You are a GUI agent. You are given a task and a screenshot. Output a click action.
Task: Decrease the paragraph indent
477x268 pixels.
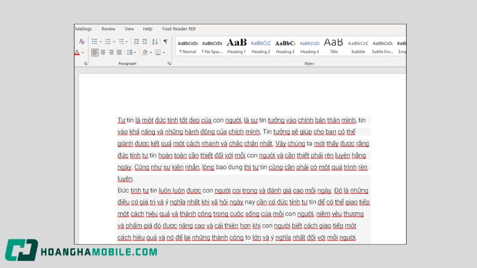pos(137,42)
